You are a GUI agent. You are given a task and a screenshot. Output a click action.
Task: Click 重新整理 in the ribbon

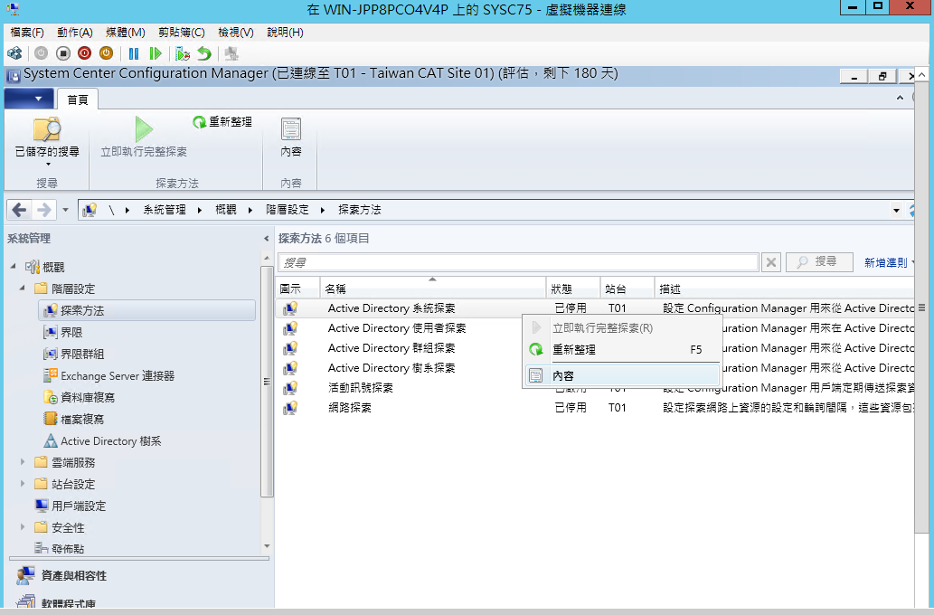point(222,122)
